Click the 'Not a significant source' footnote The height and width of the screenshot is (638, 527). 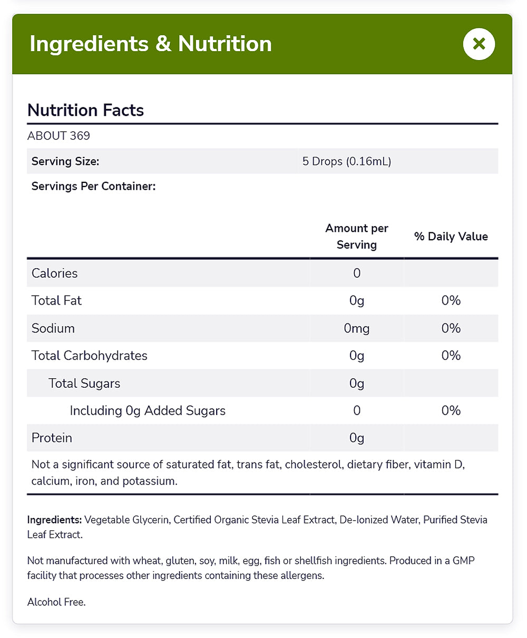pyautogui.click(x=248, y=473)
